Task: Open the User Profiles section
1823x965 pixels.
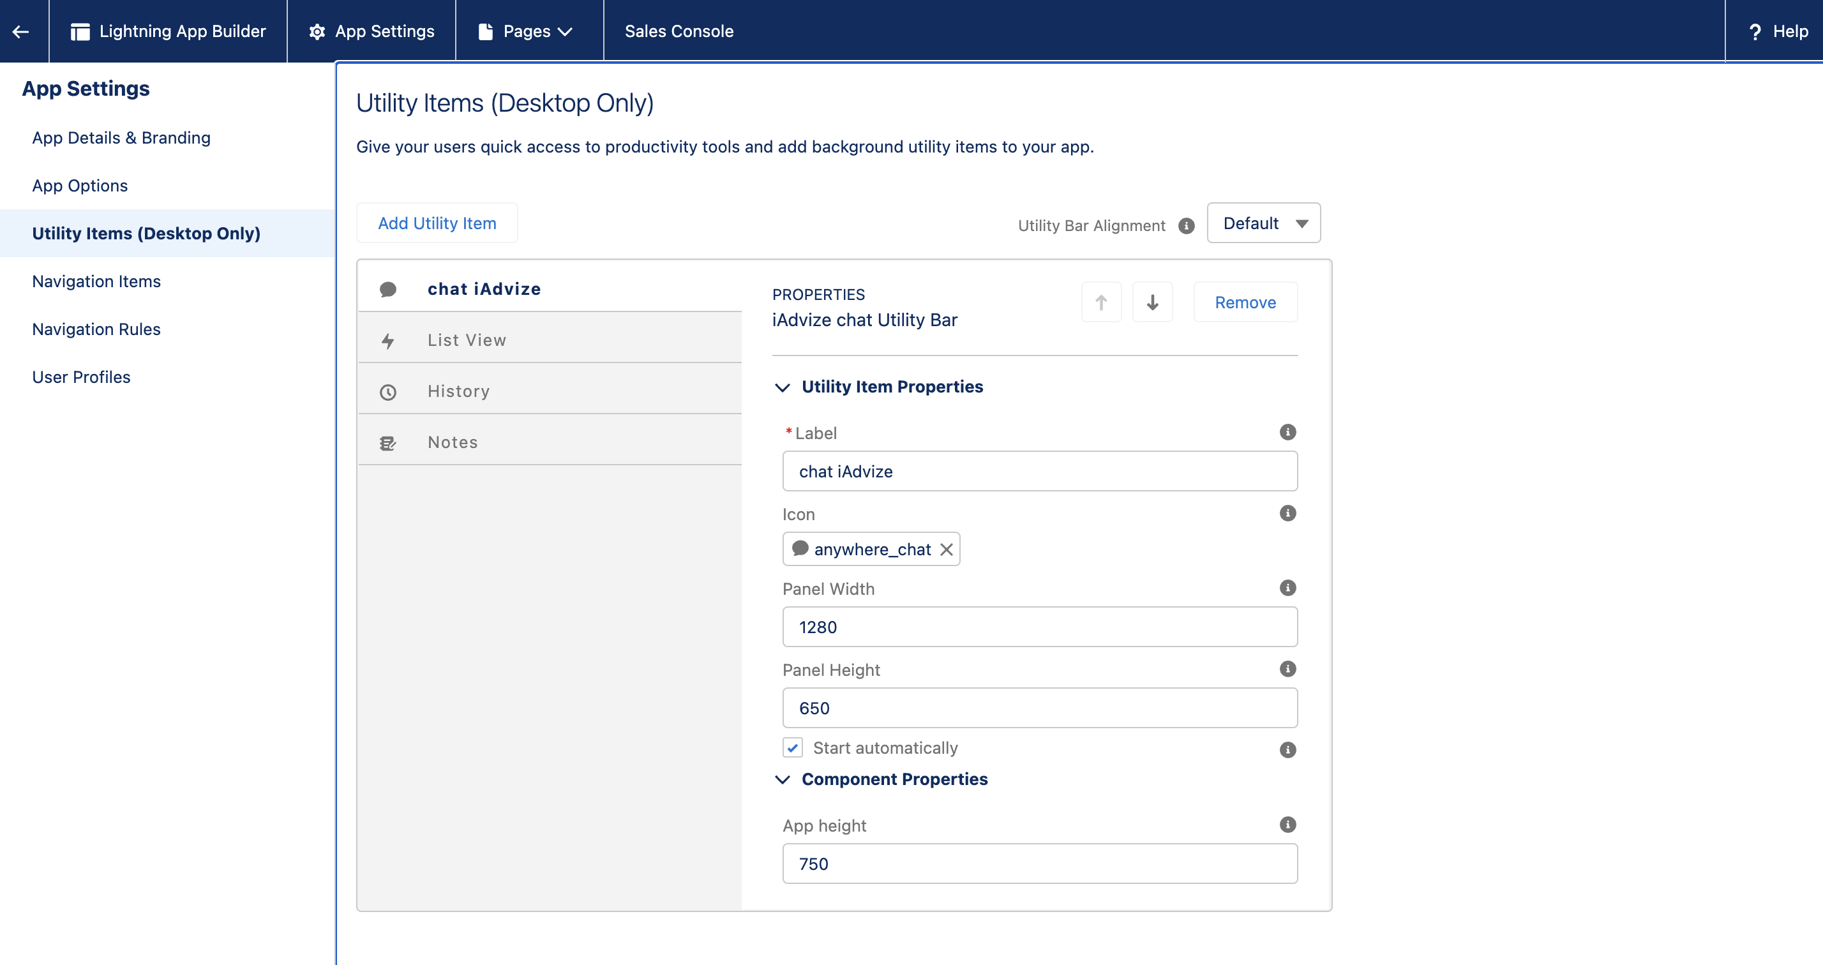Action: click(82, 377)
